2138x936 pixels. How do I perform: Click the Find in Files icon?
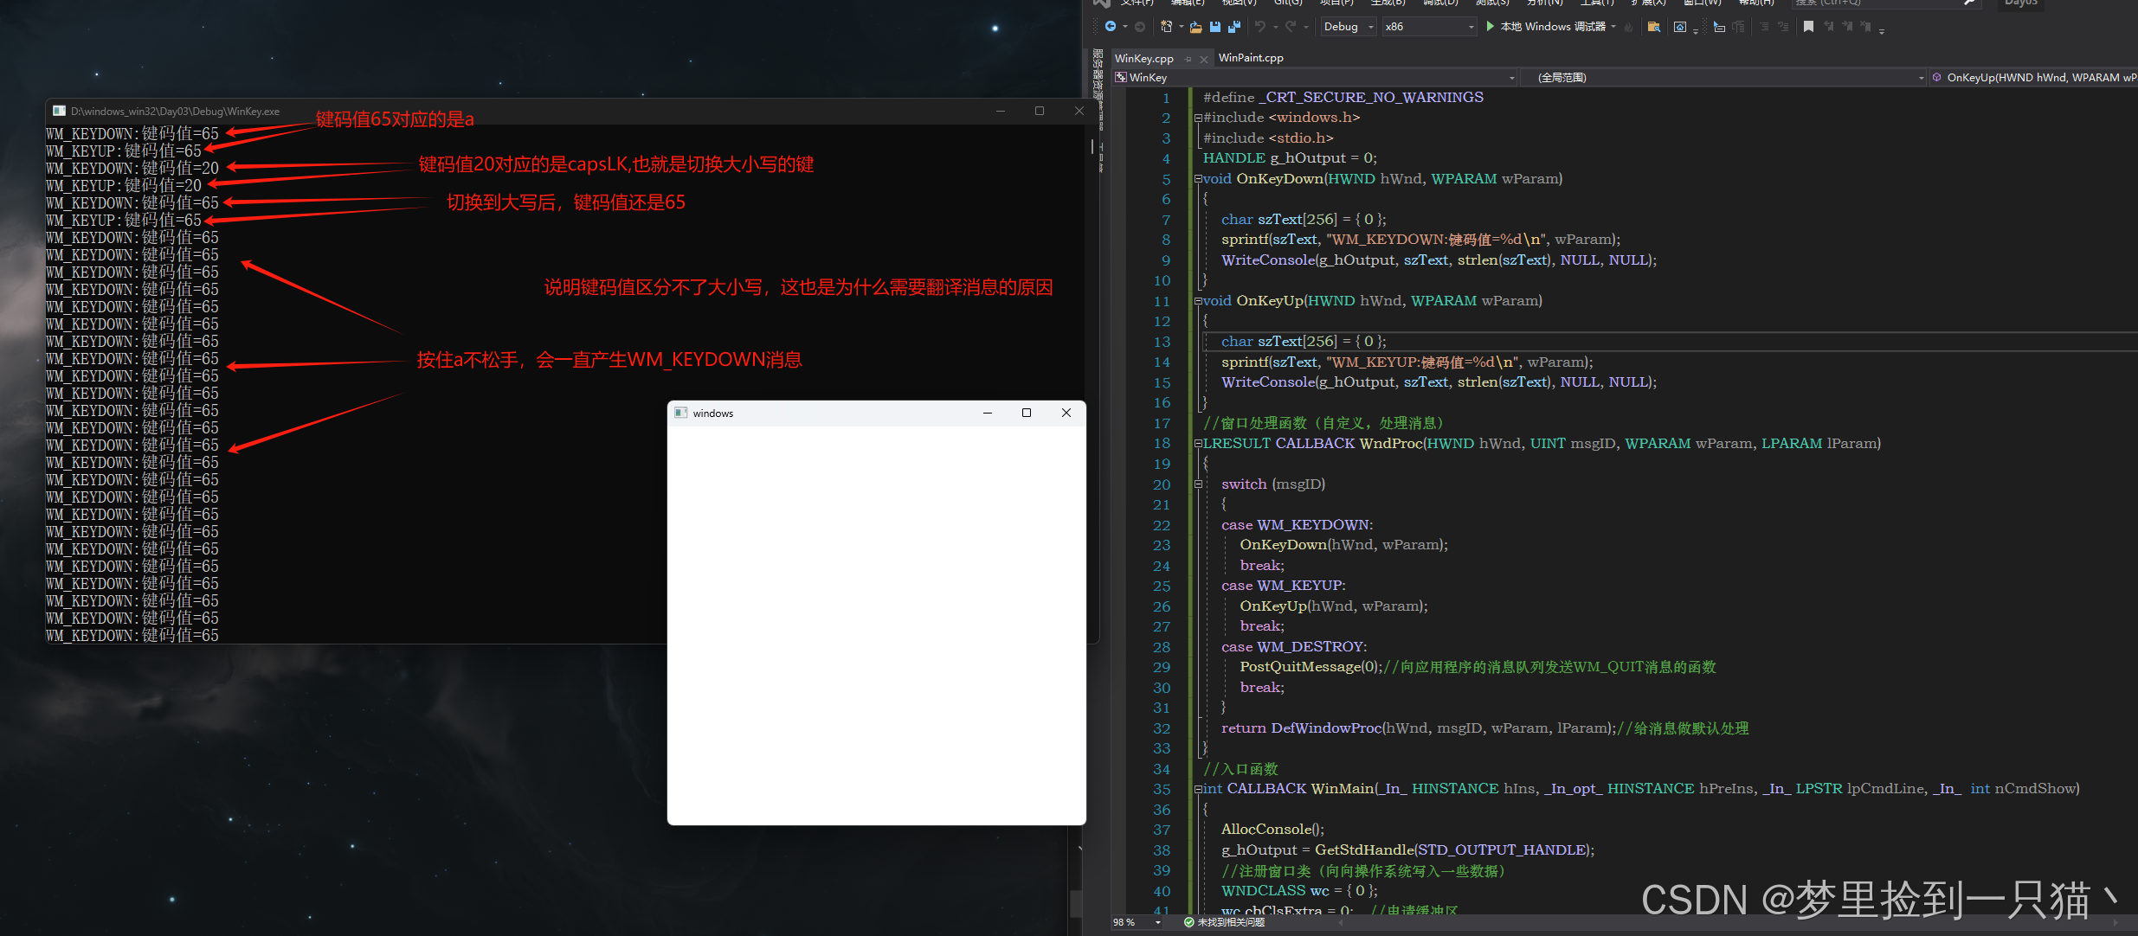(1653, 27)
